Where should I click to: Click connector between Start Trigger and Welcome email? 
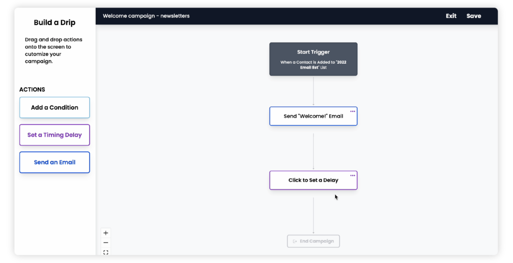tap(314, 91)
